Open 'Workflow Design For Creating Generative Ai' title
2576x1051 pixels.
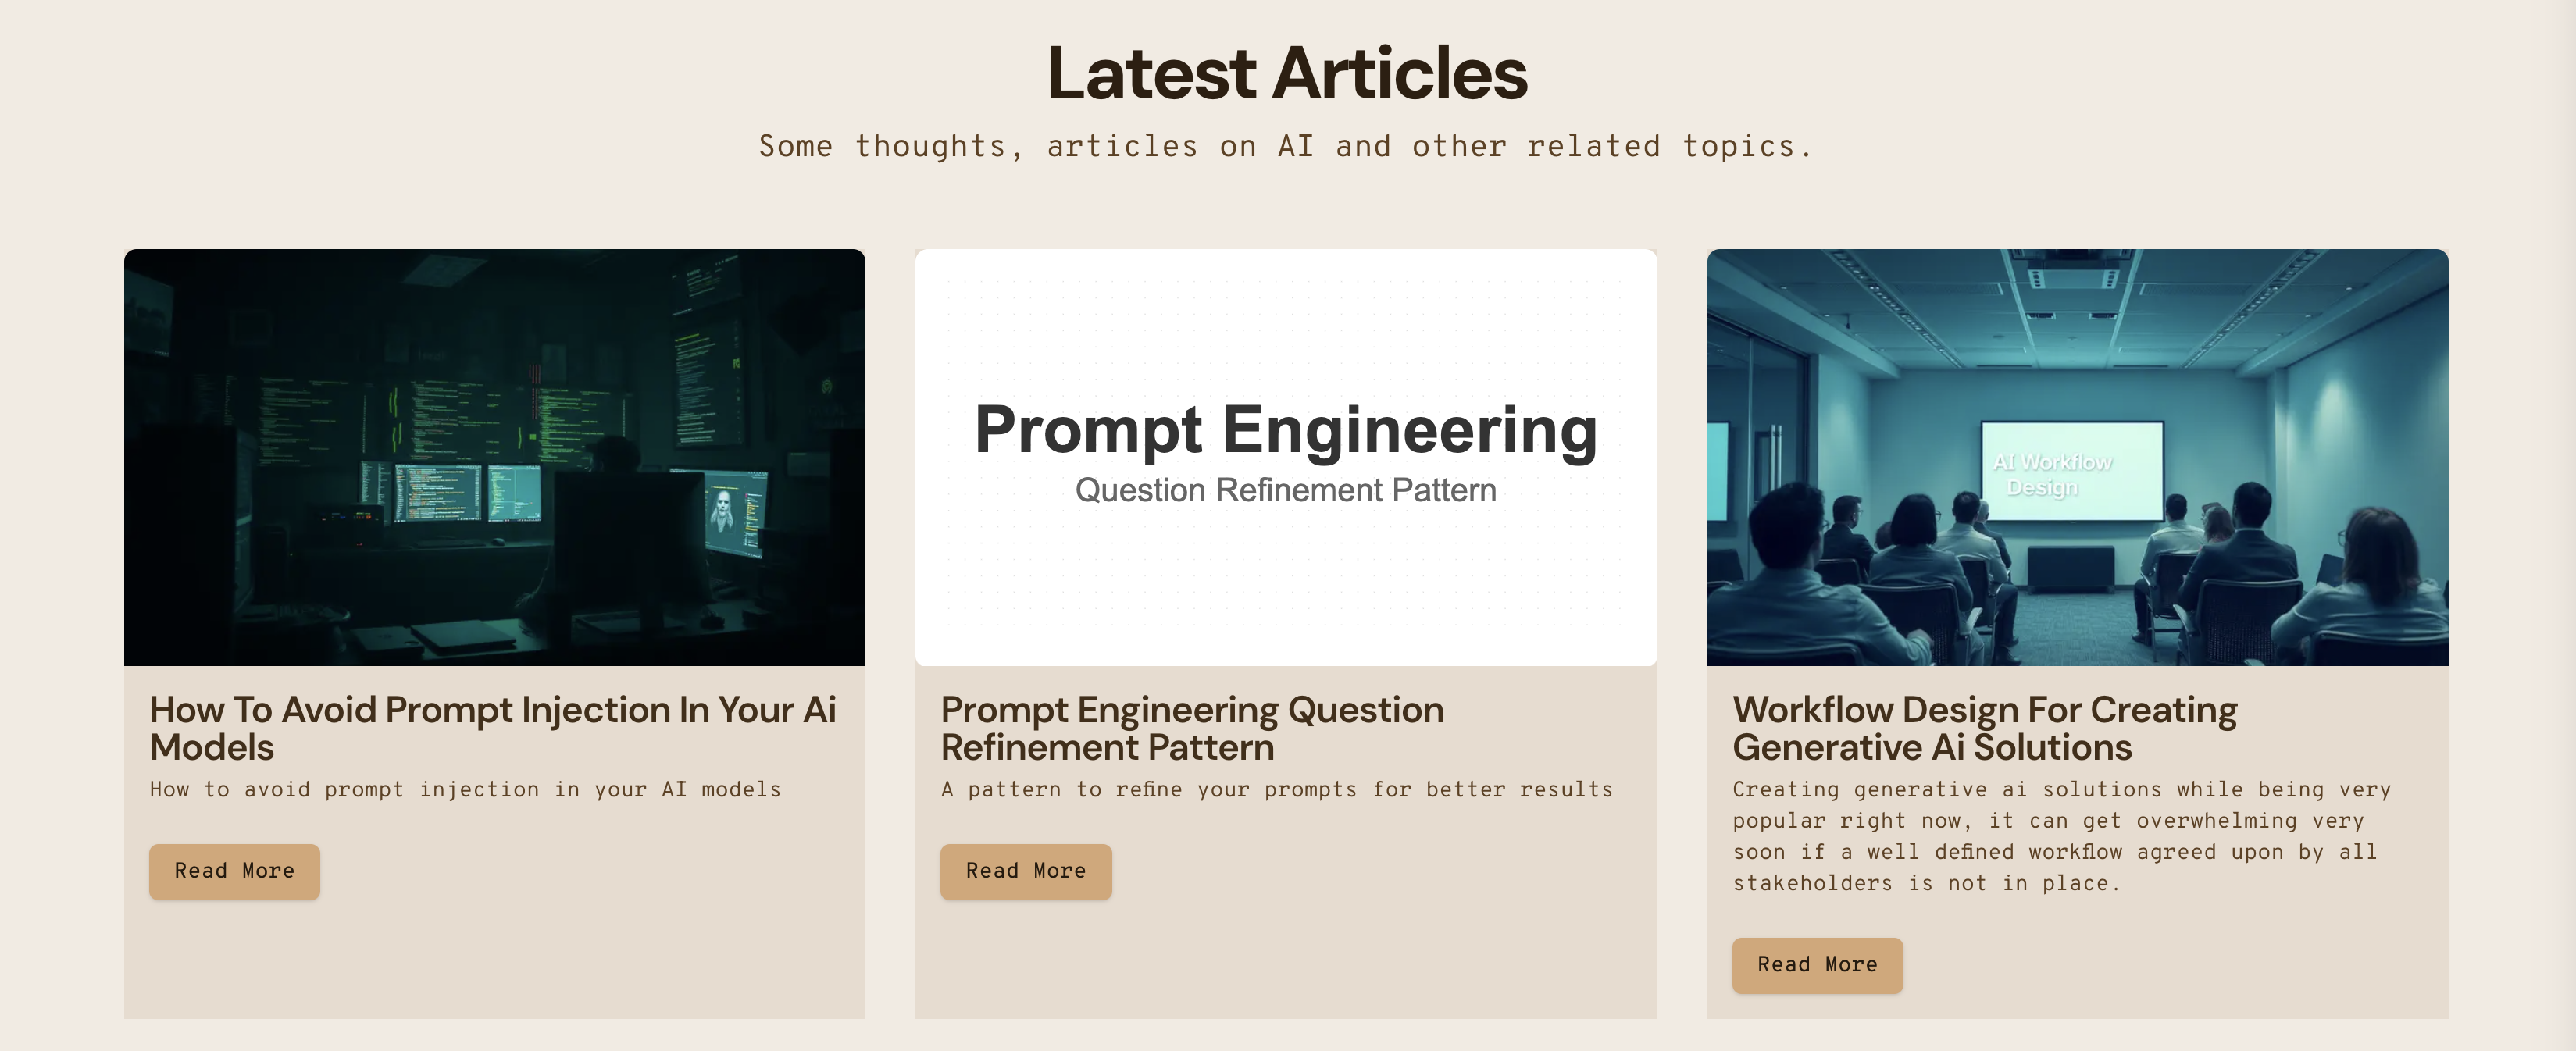point(1984,728)
